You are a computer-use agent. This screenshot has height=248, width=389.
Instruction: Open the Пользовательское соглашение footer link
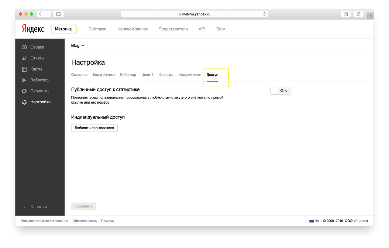pyautogui.click(x=44, y=221)
